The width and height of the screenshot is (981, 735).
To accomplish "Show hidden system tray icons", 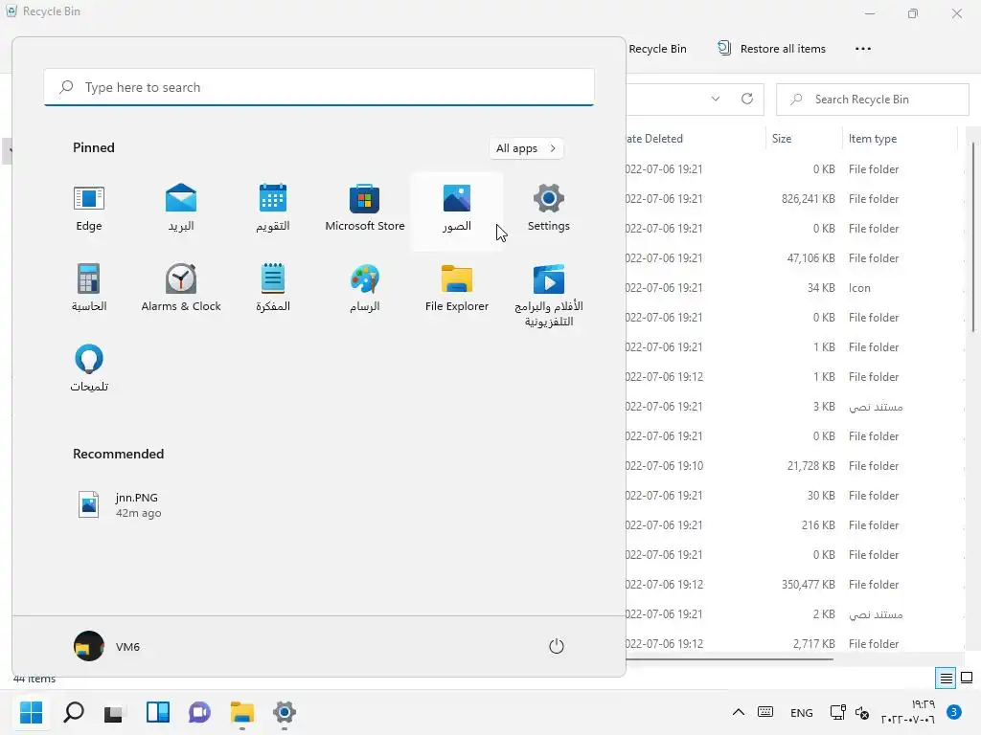I will pyautogui.click(x=739, y=712).
